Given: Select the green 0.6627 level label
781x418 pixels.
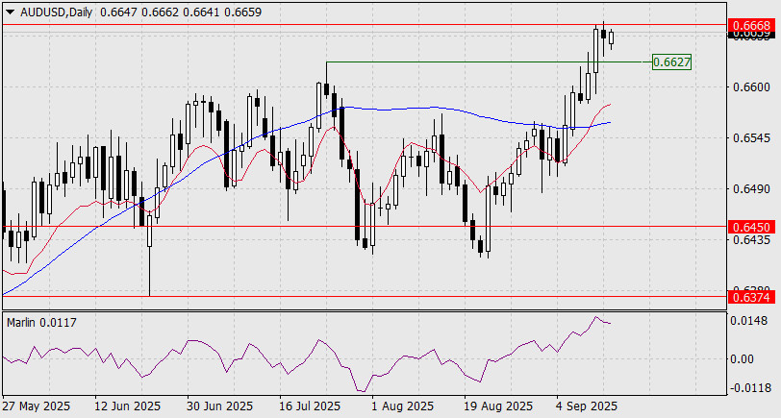Looking at the screenshot, I should tap(671, 62).
